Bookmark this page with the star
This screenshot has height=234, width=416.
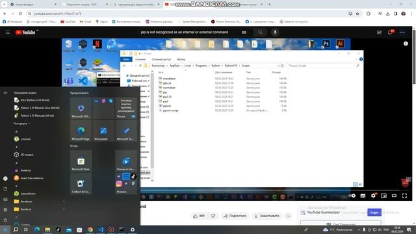[357, 14]
